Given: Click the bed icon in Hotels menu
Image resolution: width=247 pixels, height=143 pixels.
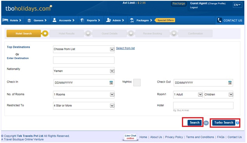Looking at the screenshot, I should pos(5,20).
